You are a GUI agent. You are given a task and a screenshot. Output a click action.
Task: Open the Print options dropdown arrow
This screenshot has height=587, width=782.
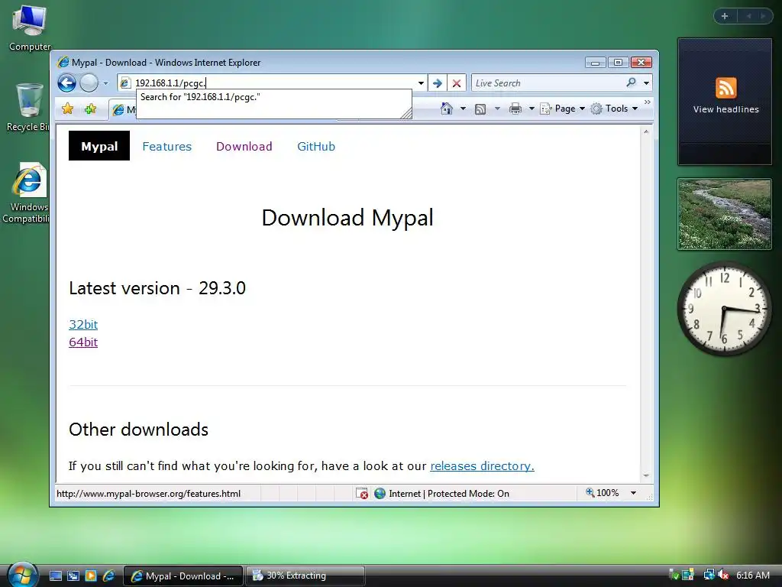click(x=532, y=109)
